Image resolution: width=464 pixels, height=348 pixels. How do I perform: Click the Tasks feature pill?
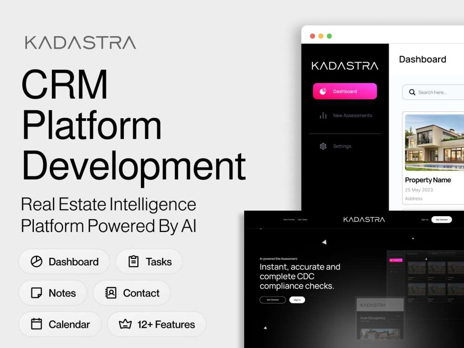point(149,262)
